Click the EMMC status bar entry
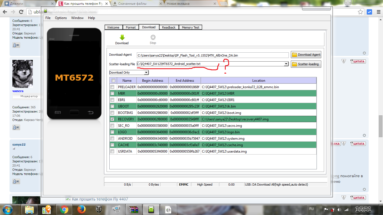 point(184,184)
